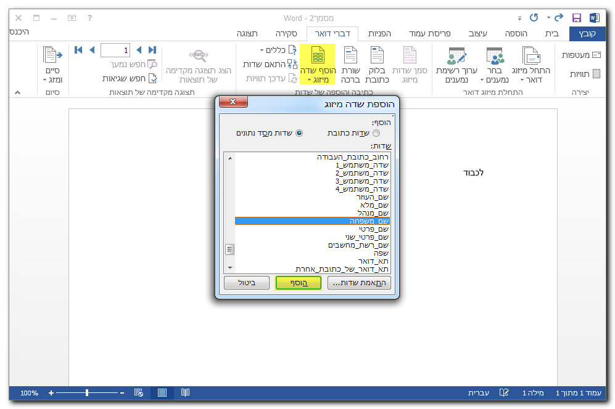Go to the next record arrow
Screen dimensions: 615x409
92,50
